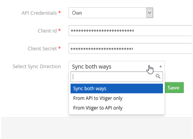The image size is (193, 139).
Task: Click the red asterisk beside Client Id
Action: pyautogui.click(x=59, y=30)
